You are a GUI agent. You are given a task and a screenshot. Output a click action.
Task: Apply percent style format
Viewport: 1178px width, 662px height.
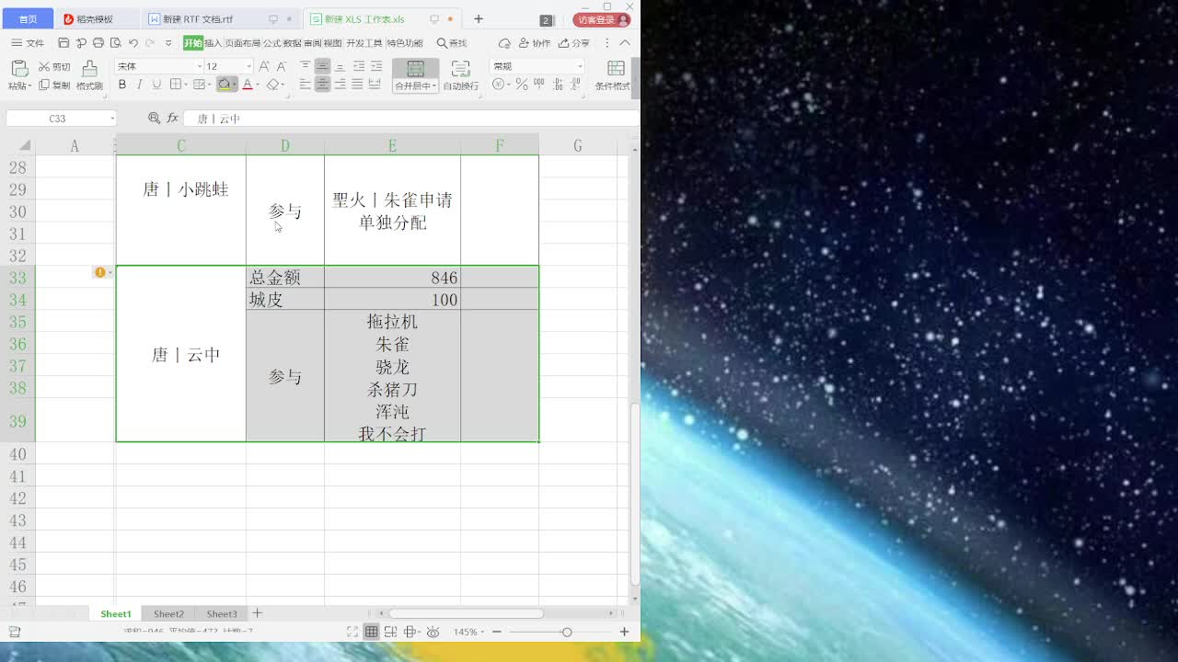(522, 84)
